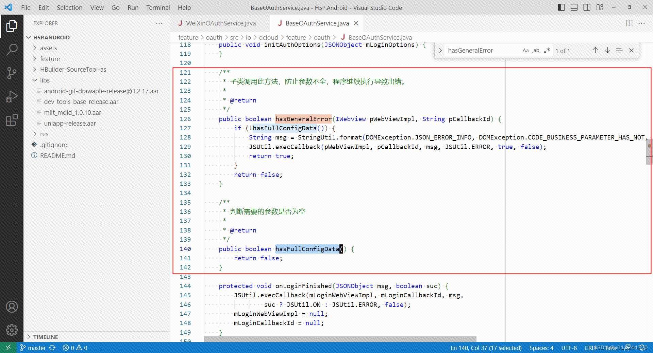This screenshot has height=353, width=653.
Task: Open Customize Layout icon
Action: coord(600,7)
